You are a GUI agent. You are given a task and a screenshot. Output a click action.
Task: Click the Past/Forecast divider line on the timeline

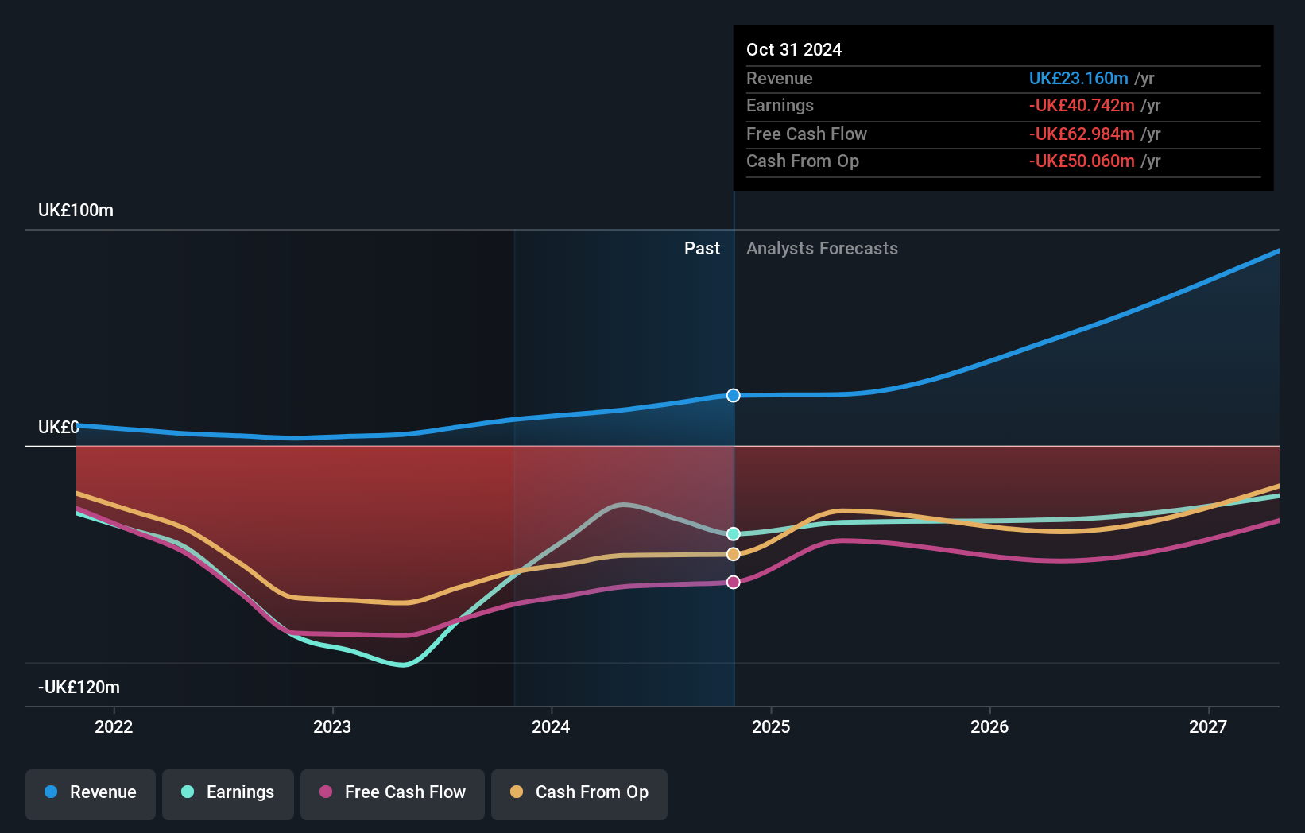coord(734,477)
